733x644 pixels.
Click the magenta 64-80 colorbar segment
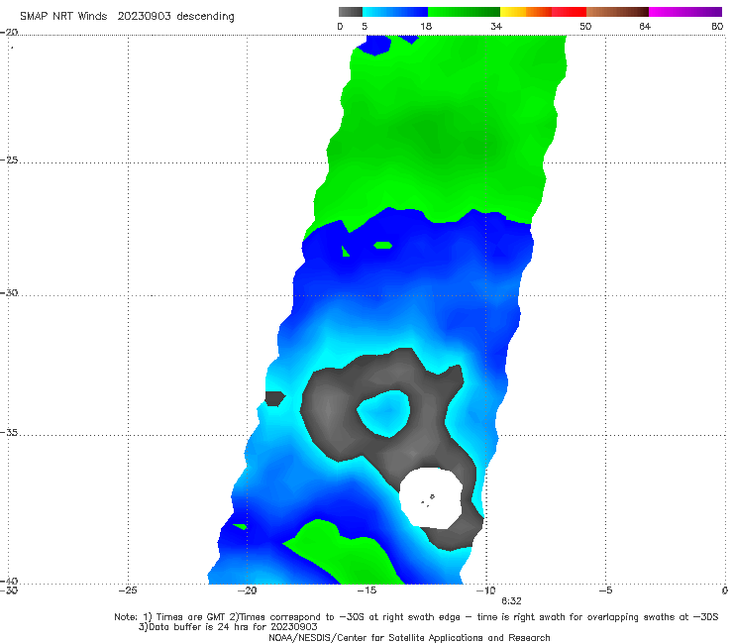pyautogui.click(x=685, y=12)
